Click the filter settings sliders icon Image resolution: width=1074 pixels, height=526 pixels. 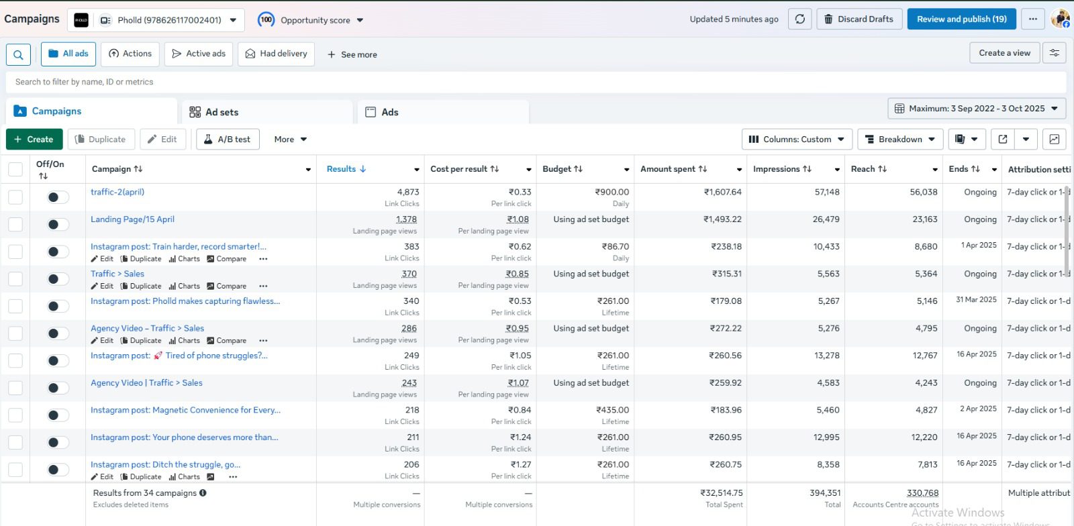point(1054,53)
